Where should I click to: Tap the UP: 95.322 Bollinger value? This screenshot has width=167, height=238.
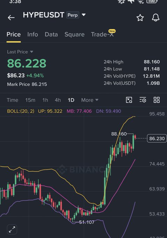[x=50, y=111]
